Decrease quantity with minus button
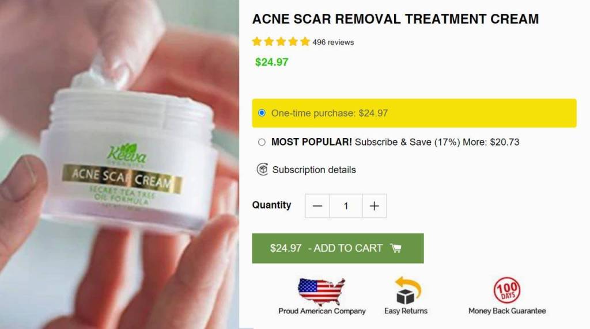 click(317, 206)
